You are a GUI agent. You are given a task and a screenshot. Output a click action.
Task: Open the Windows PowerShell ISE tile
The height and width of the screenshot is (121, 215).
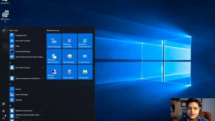pyautogui.click(x=85, y=41)
